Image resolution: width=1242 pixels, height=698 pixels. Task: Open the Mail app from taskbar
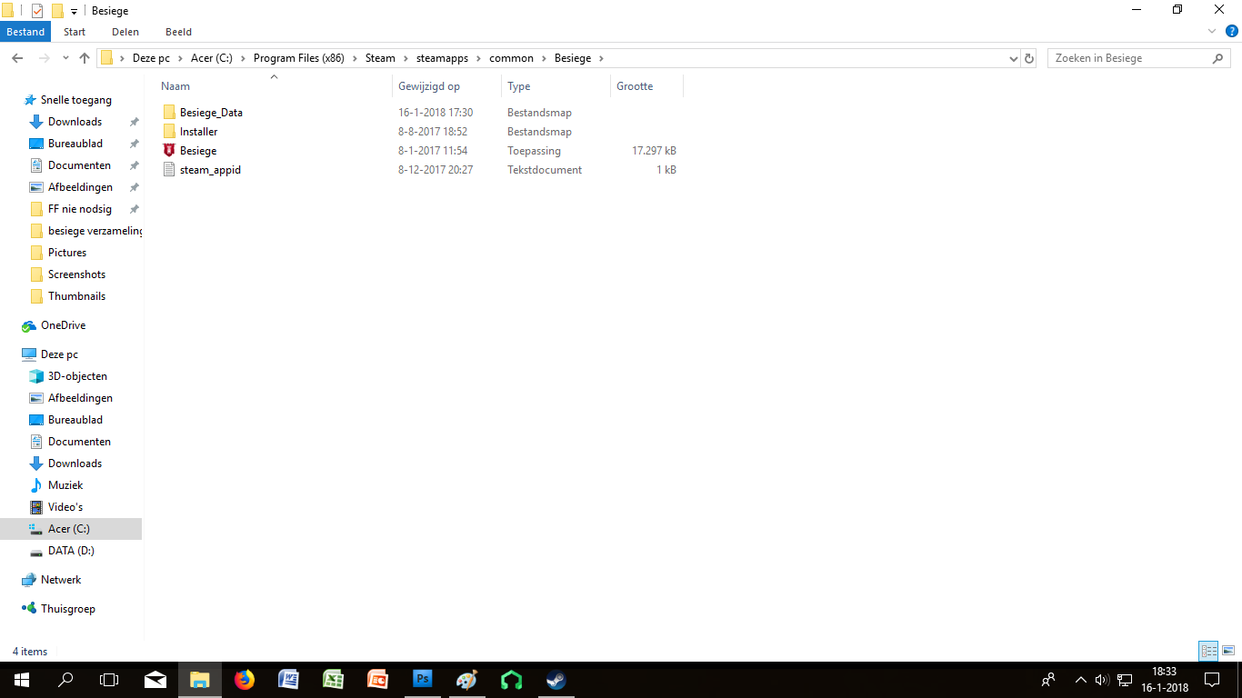point(155,680)
